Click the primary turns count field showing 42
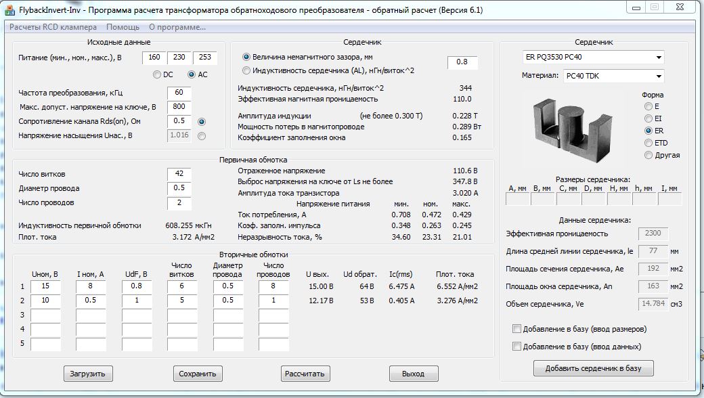 point(179,174)
